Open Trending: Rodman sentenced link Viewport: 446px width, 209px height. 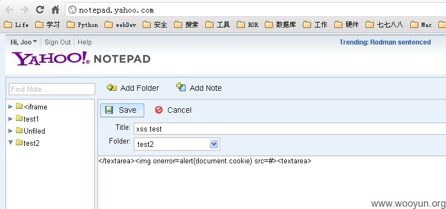coord(385,42)
